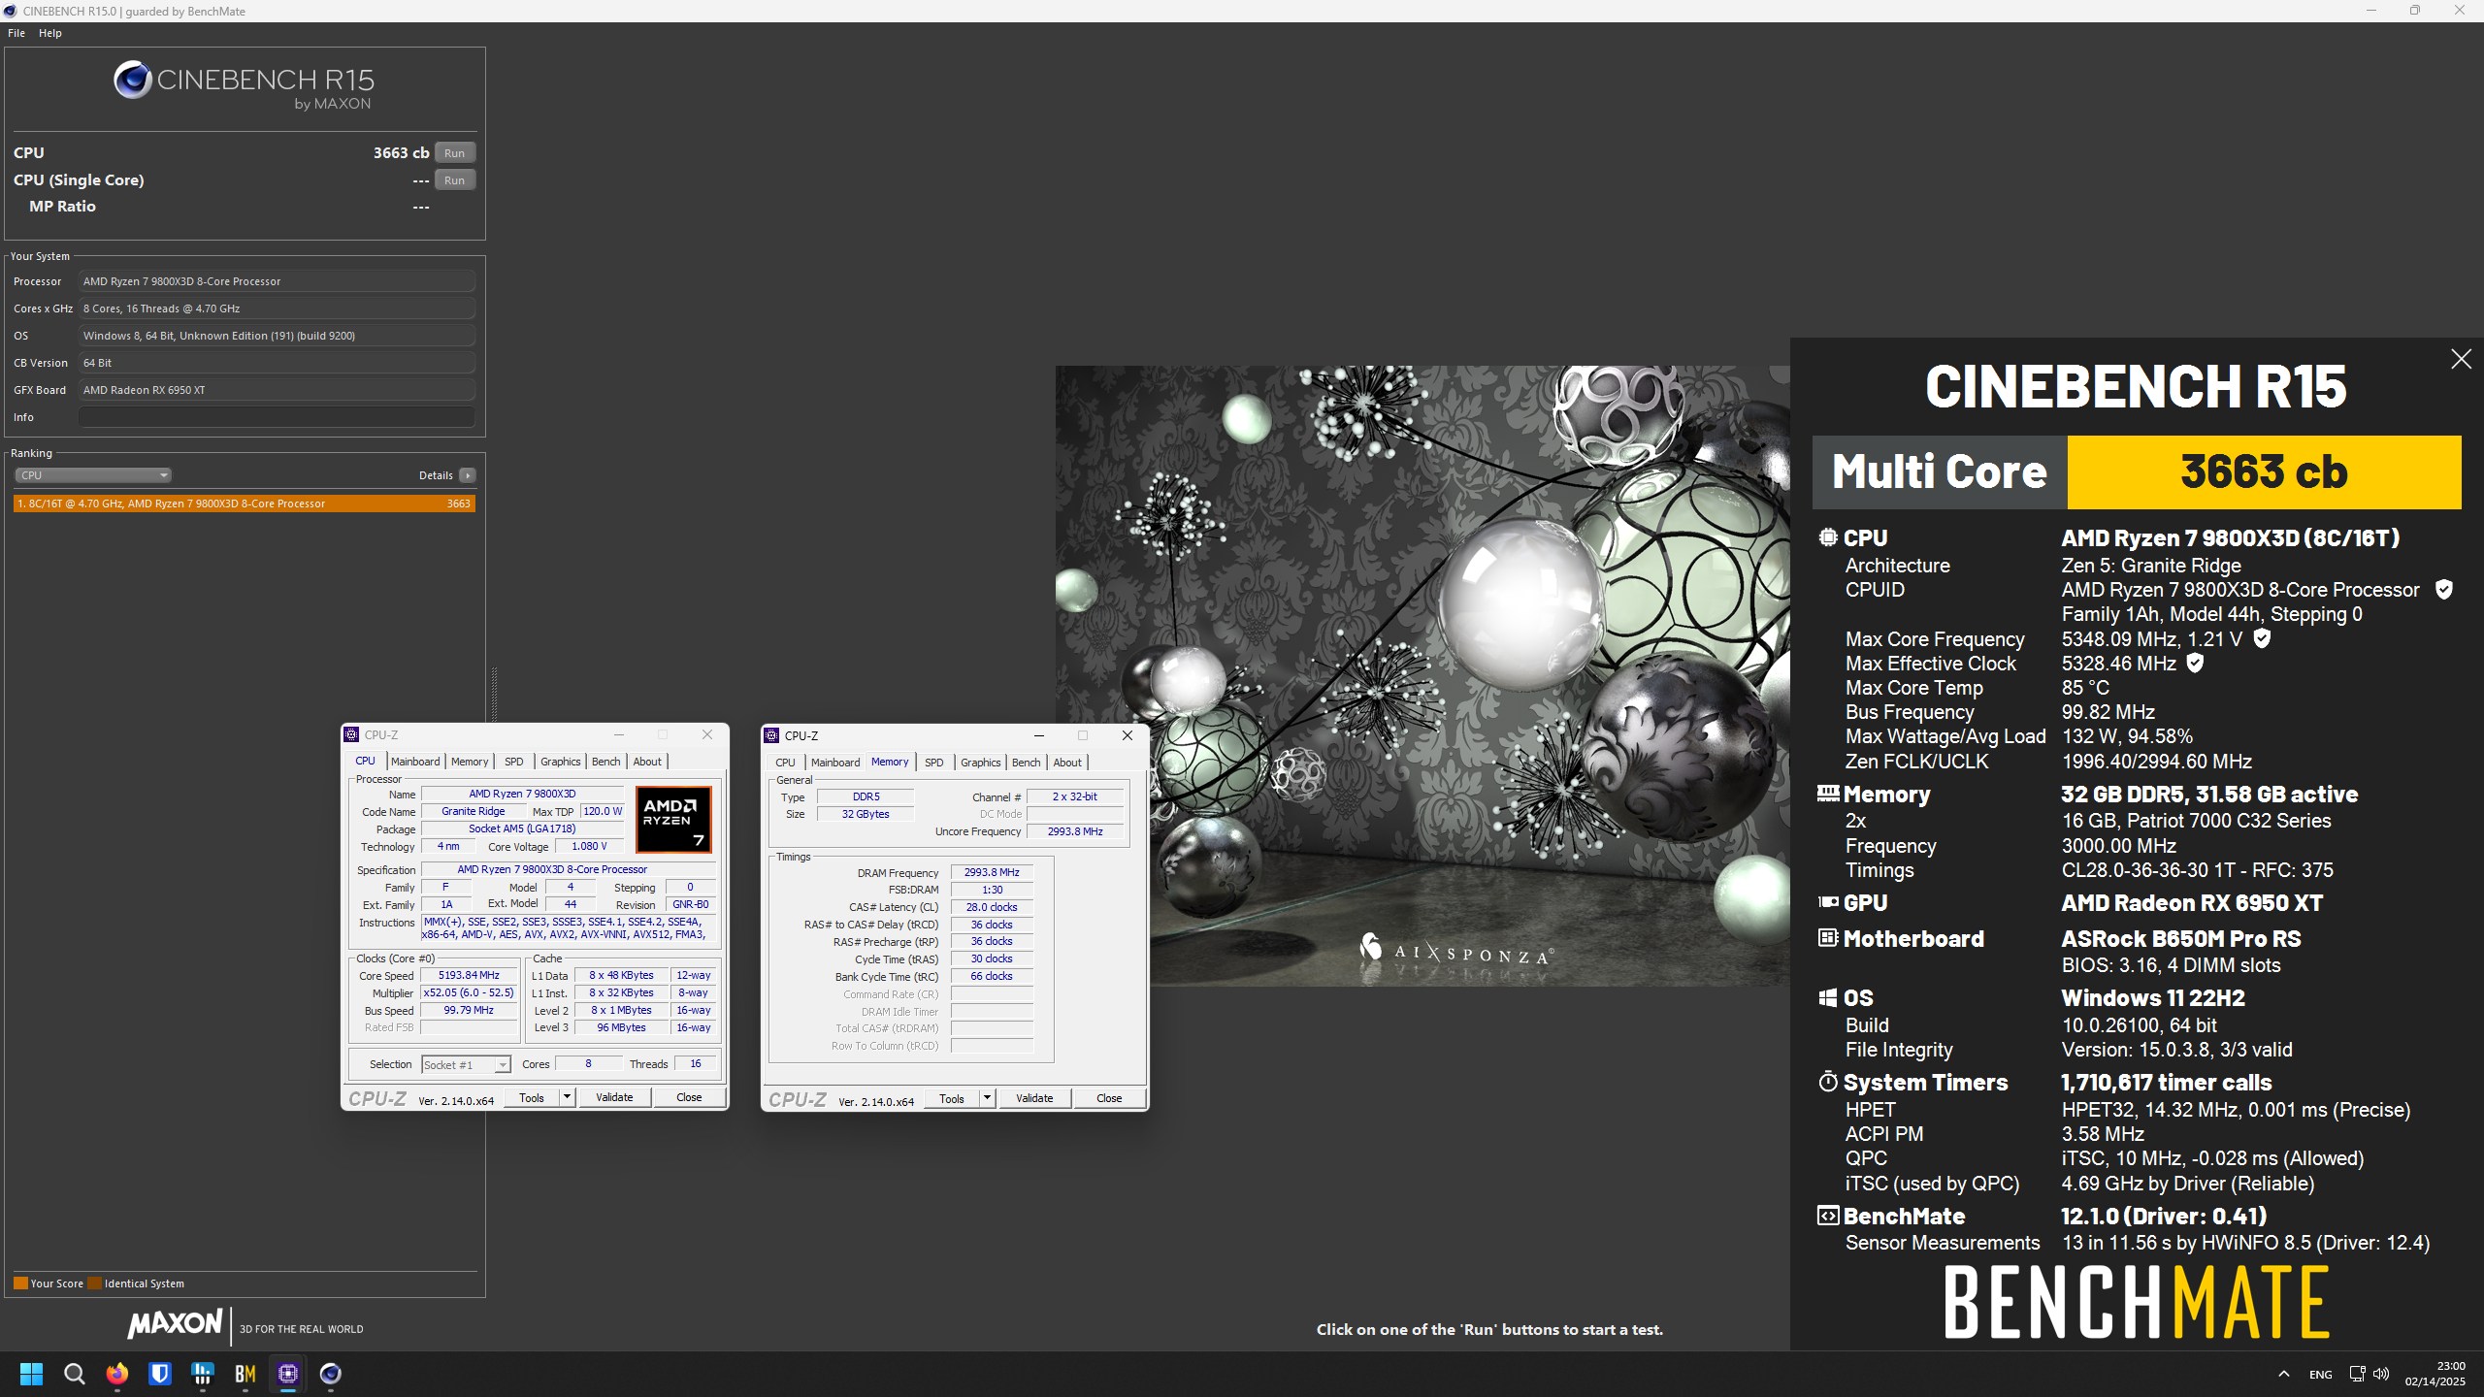The image size is (2484, 1397).
Task: Expand Tools dropdown arrow in left CPU-Z
Action: 567,1097
